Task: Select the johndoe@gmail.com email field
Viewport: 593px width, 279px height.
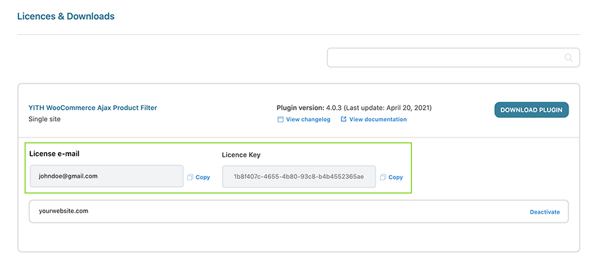Action: pos(106,176)
